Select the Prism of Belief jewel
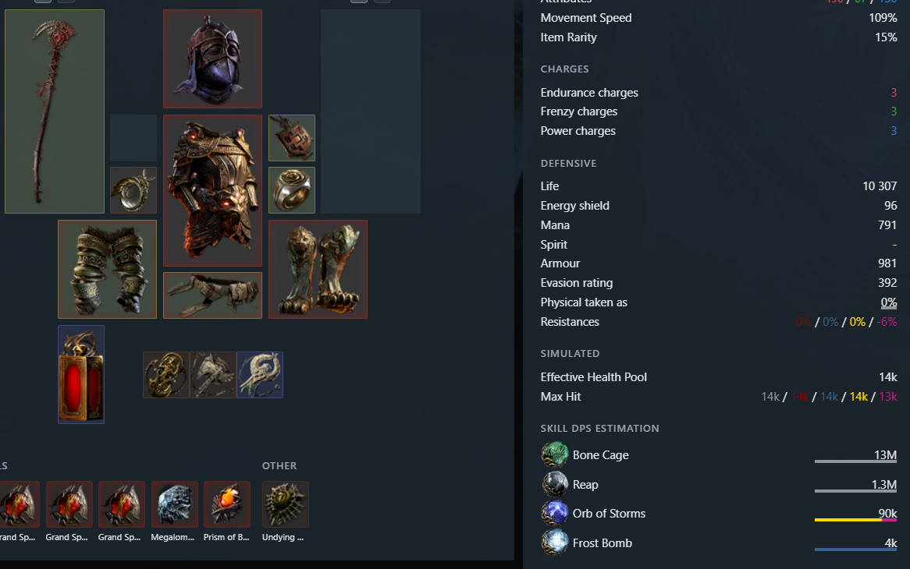 pos(227,504)
